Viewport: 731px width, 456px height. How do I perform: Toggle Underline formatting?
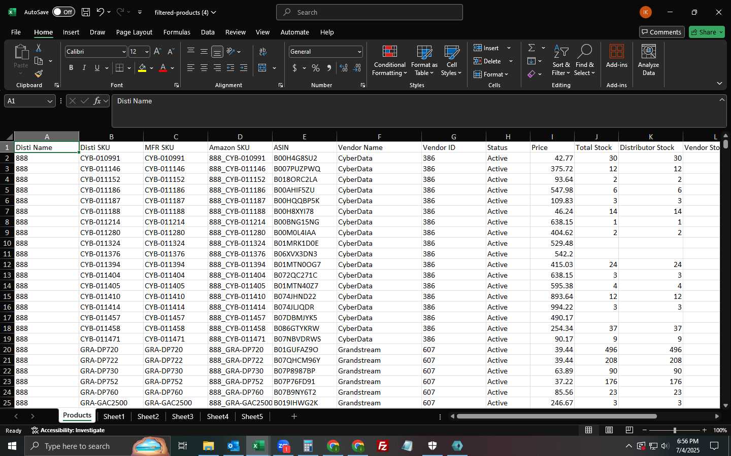(x=97, y=68)
